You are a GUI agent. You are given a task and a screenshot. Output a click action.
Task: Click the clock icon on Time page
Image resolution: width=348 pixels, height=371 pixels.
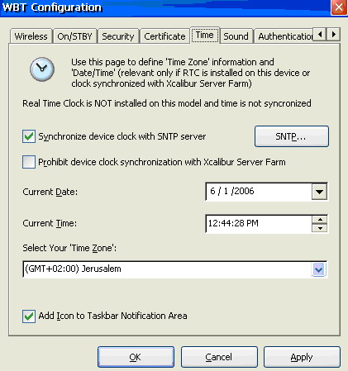(x=42, y=69)
